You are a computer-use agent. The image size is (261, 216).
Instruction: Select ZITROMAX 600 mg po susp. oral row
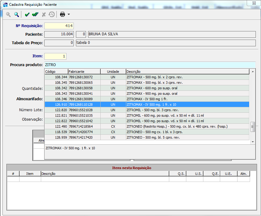(147, 88)
